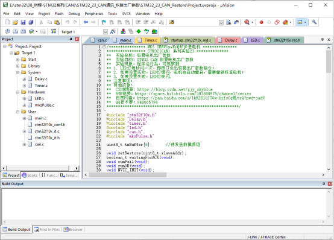The image size is (334, 240).
Task: Expand the Start folder node
Action: (x=17, y=60)
